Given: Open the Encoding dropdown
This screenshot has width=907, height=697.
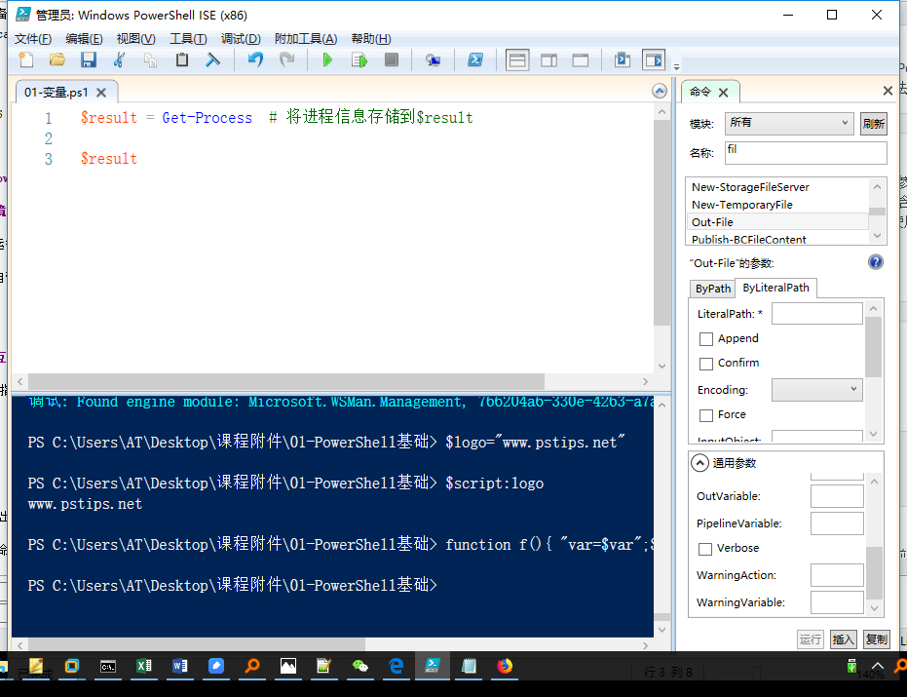Looking at the screenshot, I should point(816,390).
